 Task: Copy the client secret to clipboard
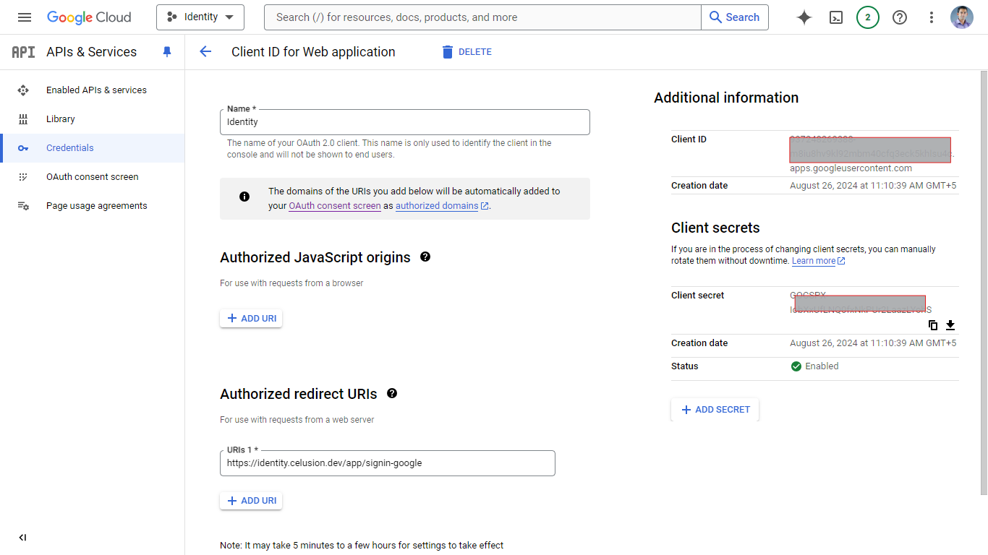(x=933, y=325)
